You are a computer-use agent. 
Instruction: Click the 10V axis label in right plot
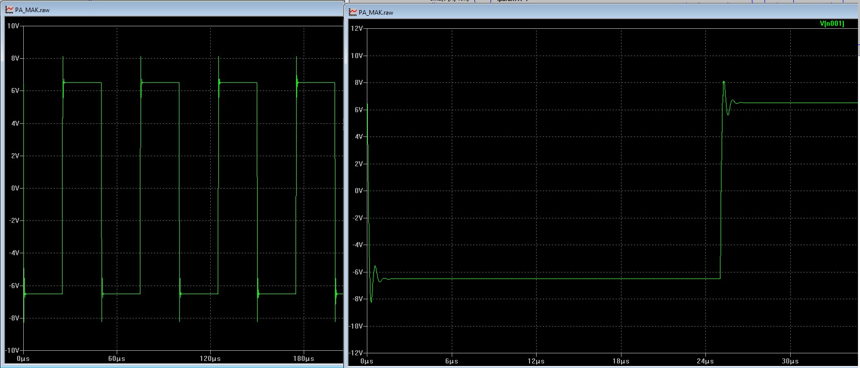(357, 56)
